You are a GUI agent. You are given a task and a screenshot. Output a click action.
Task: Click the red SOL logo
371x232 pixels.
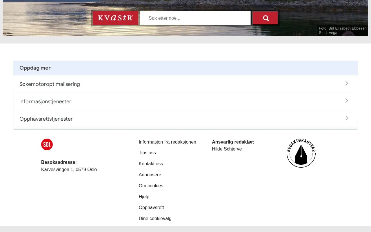[47, 144]
